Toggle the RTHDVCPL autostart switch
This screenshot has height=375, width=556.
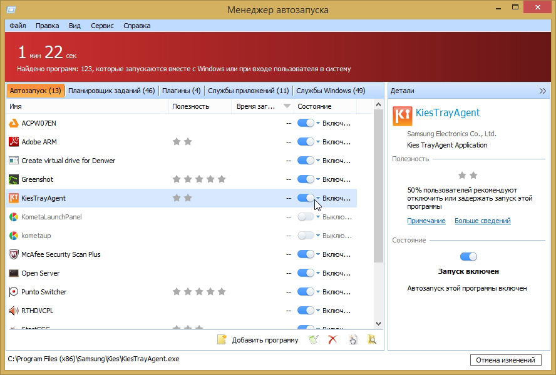306,311
